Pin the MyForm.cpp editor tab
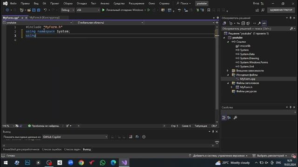 [x=22, y=18]
